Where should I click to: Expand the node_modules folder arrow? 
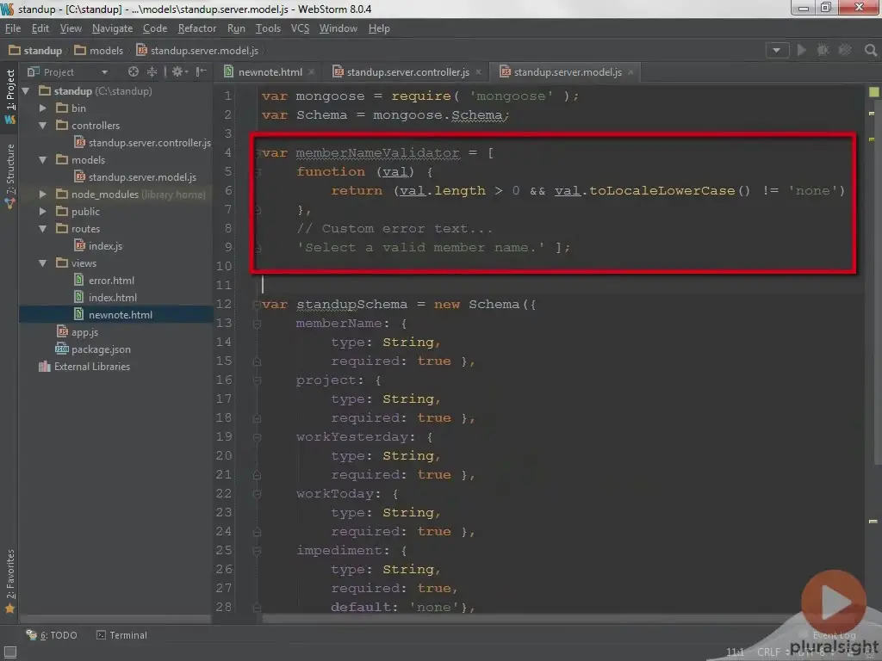pos(43,195)
